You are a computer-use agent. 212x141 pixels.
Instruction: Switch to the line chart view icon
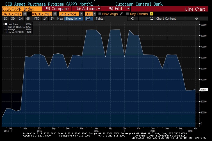pyautogui.click(x=88, y=19)
